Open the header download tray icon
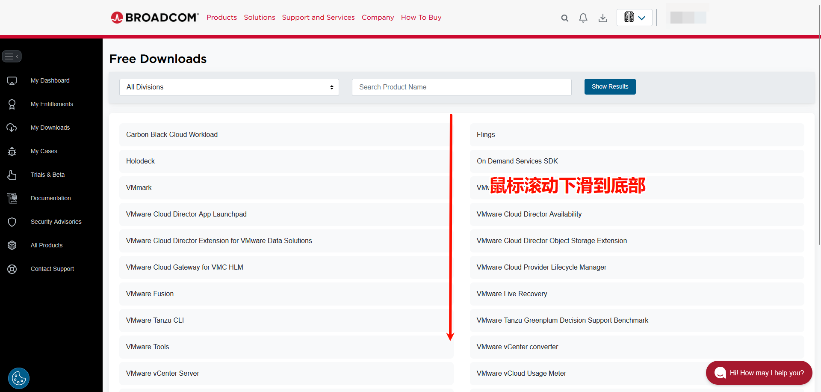This screenshot has height=392, width=821. tap(603, 18)
